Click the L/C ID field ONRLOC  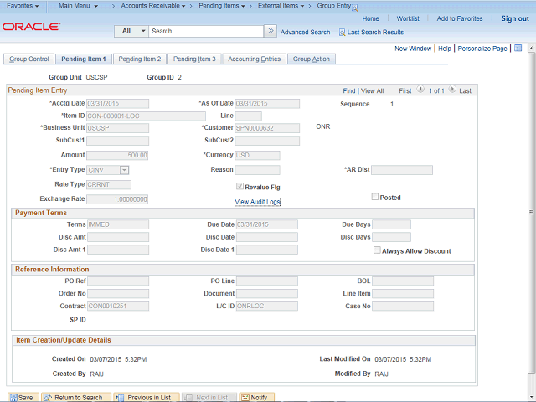click(x=267, y=306)
